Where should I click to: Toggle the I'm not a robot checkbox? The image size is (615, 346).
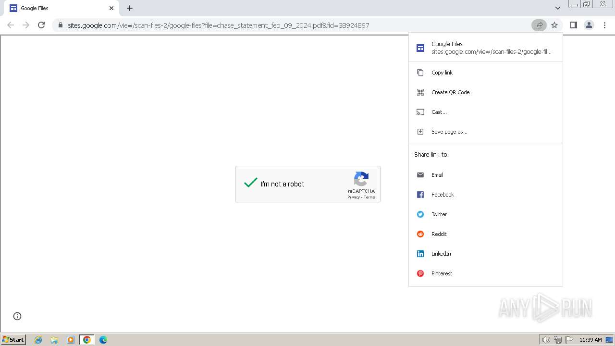click(x=251, y=183)
